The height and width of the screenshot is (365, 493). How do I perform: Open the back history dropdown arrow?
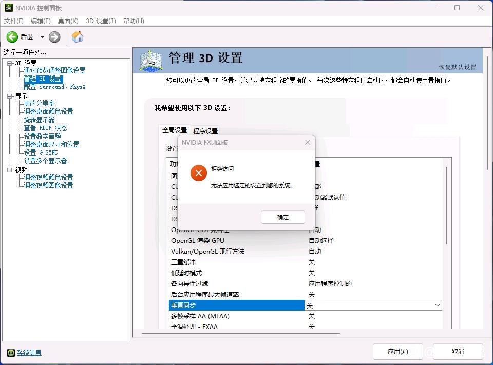(x=42, y=37)
